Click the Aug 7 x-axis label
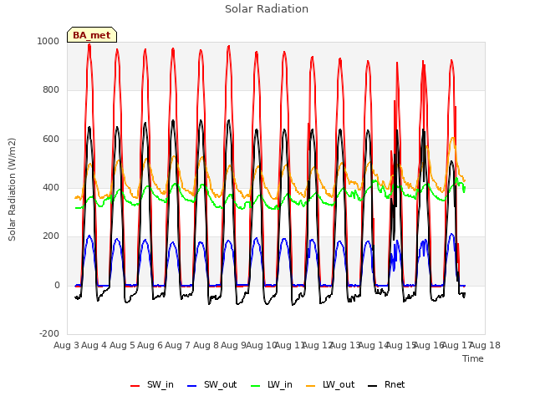Screen dimensions: 535x401 pyautogui.click(x=178, y=345)
